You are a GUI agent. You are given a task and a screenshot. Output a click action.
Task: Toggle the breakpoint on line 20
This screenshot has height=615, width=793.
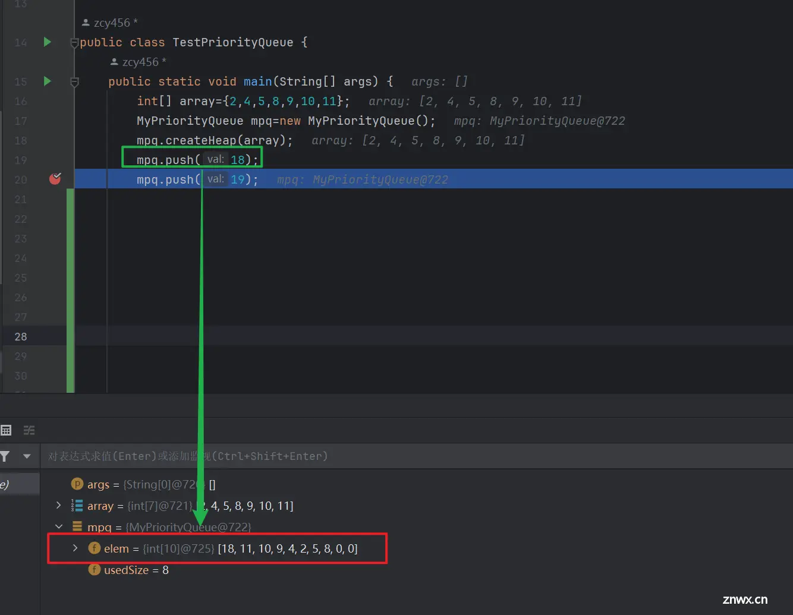click(55, 179)
